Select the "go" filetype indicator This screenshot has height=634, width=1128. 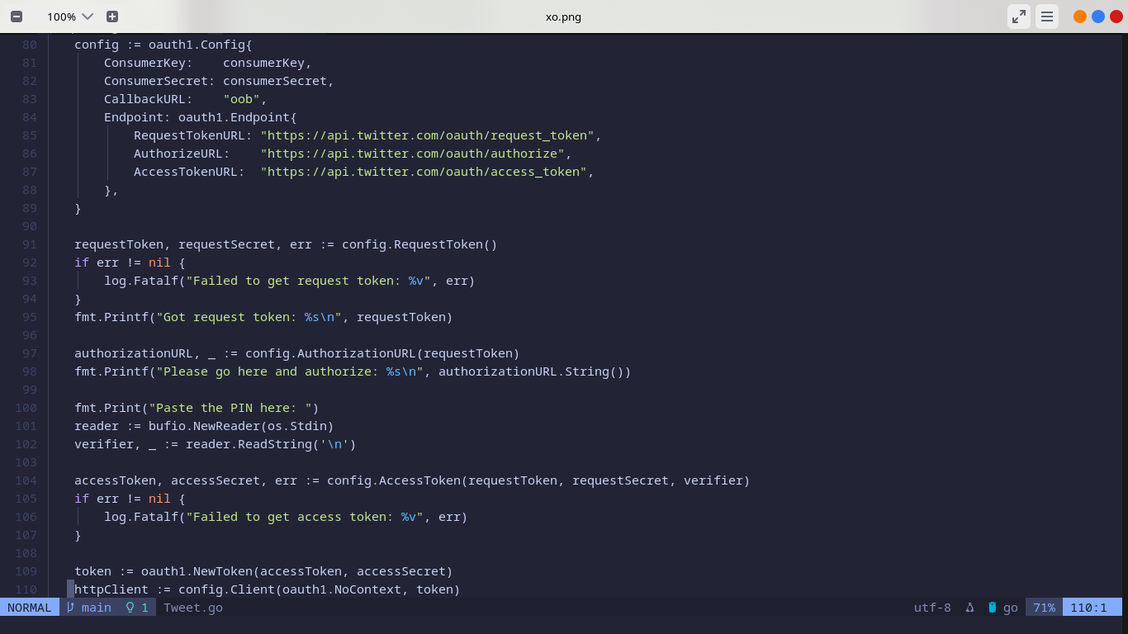[1011, 608]
